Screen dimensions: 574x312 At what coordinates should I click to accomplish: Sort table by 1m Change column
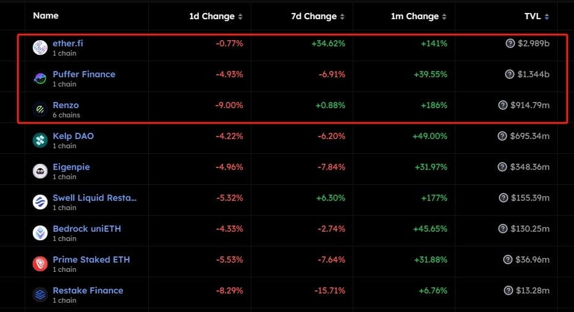[x=420, y=17]
